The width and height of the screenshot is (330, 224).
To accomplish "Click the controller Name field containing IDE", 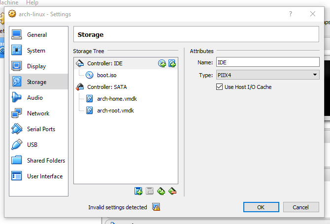I will (268, 62).
